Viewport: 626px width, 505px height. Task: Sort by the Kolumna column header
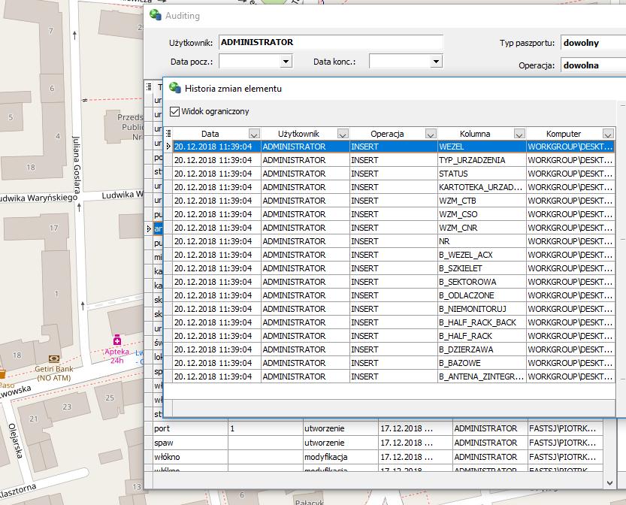(x=475, y=134)
